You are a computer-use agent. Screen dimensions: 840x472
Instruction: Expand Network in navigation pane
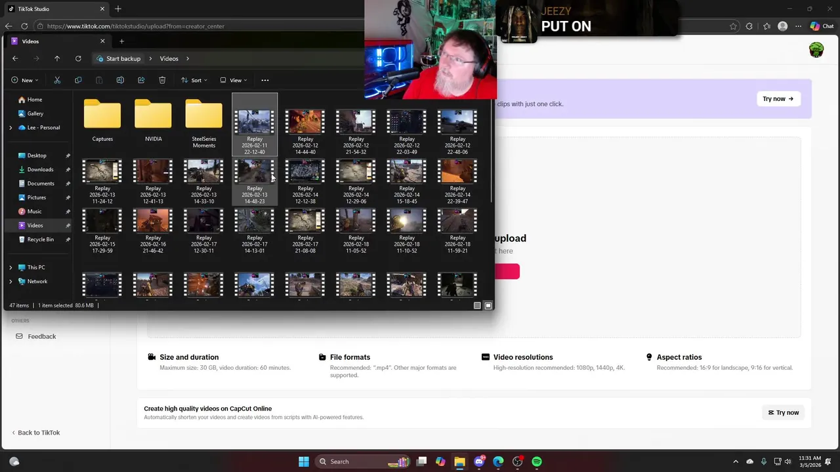10,281
